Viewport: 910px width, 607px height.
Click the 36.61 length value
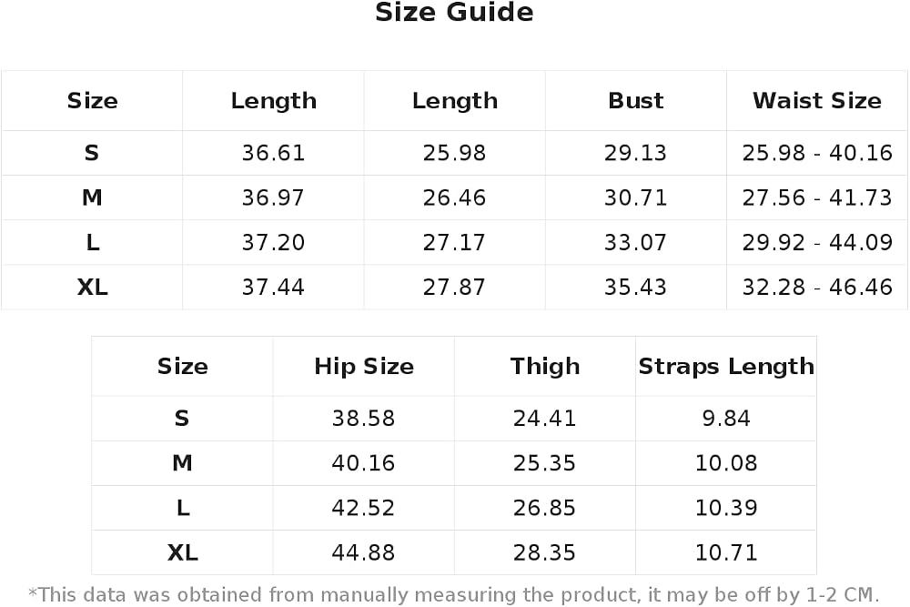pos(273,153)
